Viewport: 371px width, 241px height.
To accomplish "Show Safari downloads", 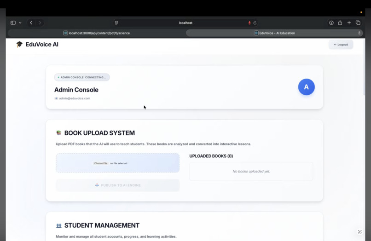I will [x=331, y=23].
